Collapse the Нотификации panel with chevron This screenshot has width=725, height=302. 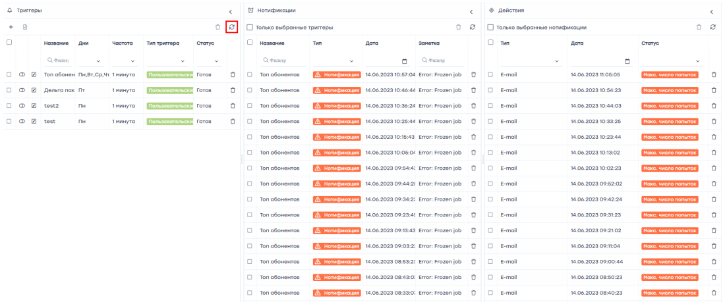click(471, 11)
